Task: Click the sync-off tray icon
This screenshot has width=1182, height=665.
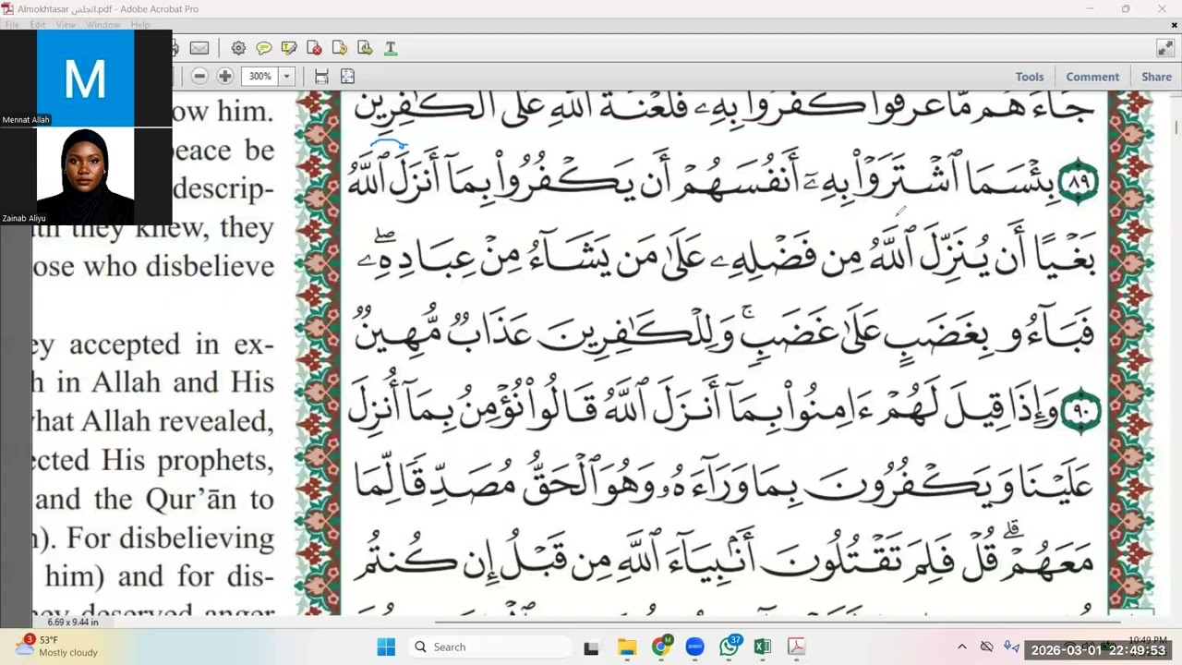Action: pyautogui.click(x=987, y=647)
